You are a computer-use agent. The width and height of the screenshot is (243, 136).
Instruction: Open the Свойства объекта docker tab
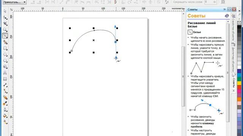(234, 28)
